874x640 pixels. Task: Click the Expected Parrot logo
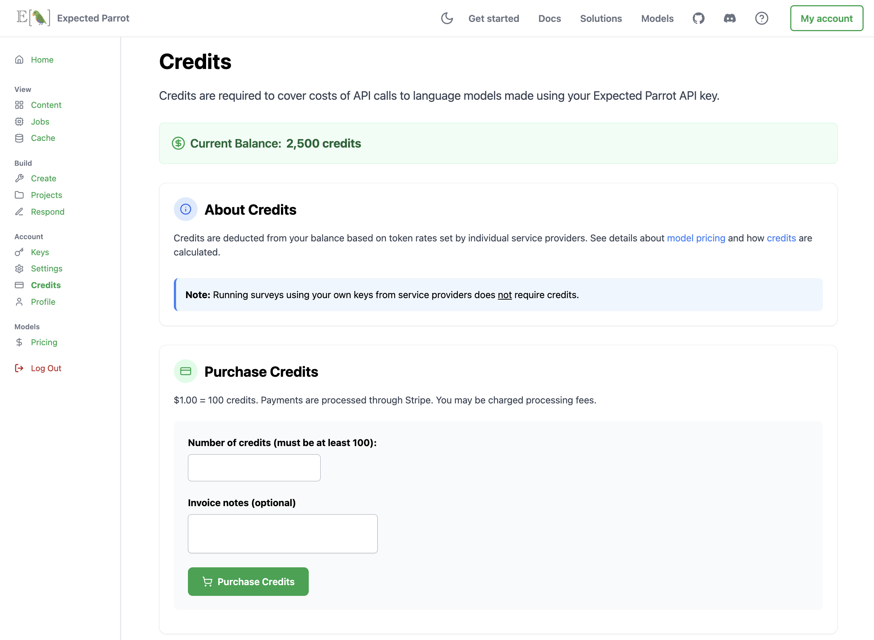[33, 17]
